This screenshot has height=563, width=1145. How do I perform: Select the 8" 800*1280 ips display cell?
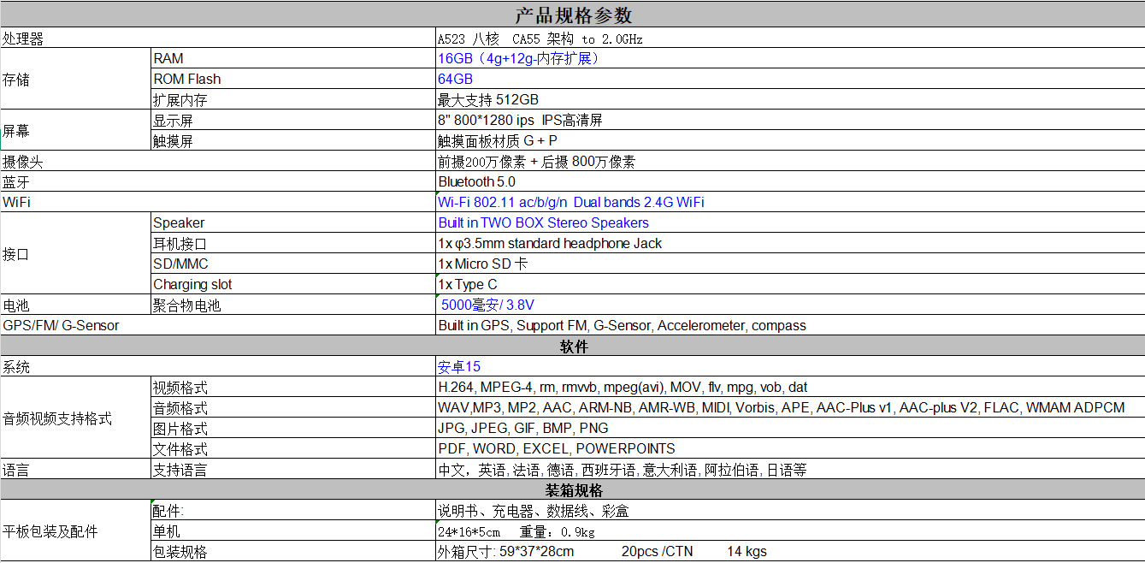pos(790,121)
